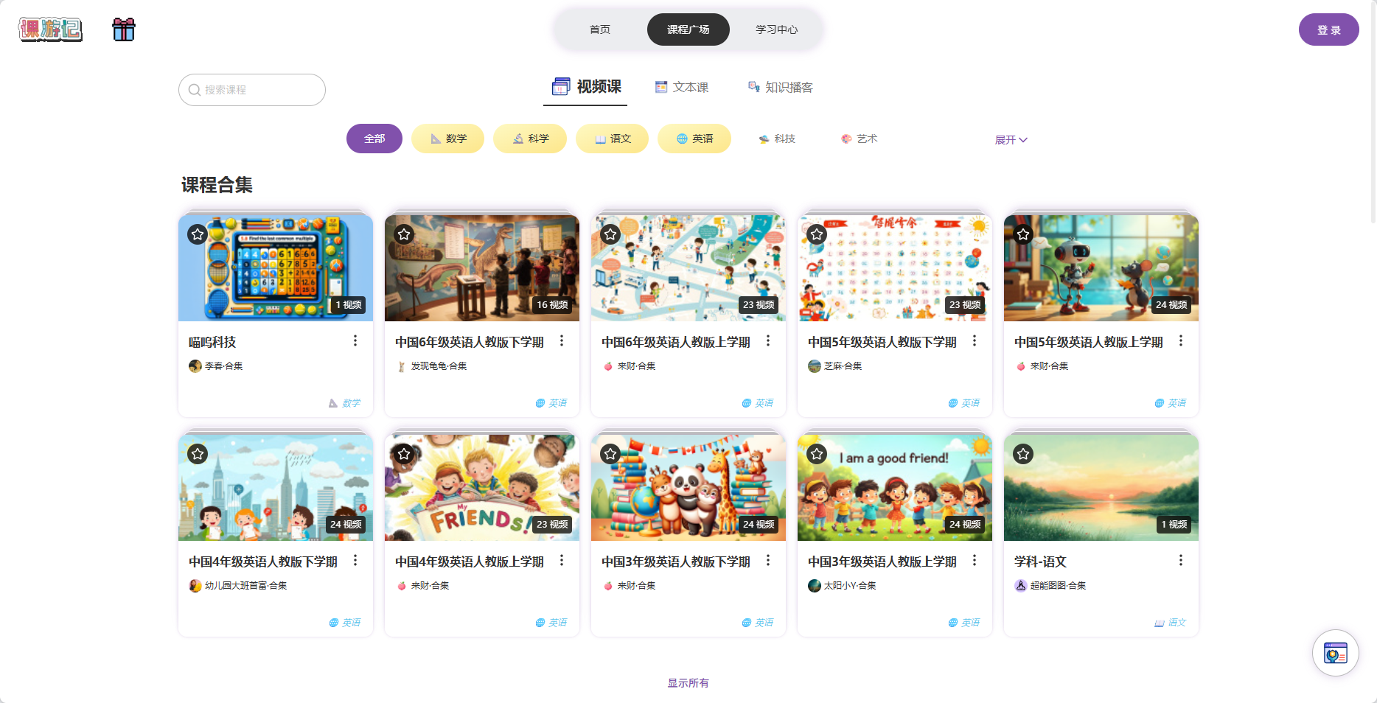
Task: Click the 显示所有 link
Action: [x=688, y=683]
